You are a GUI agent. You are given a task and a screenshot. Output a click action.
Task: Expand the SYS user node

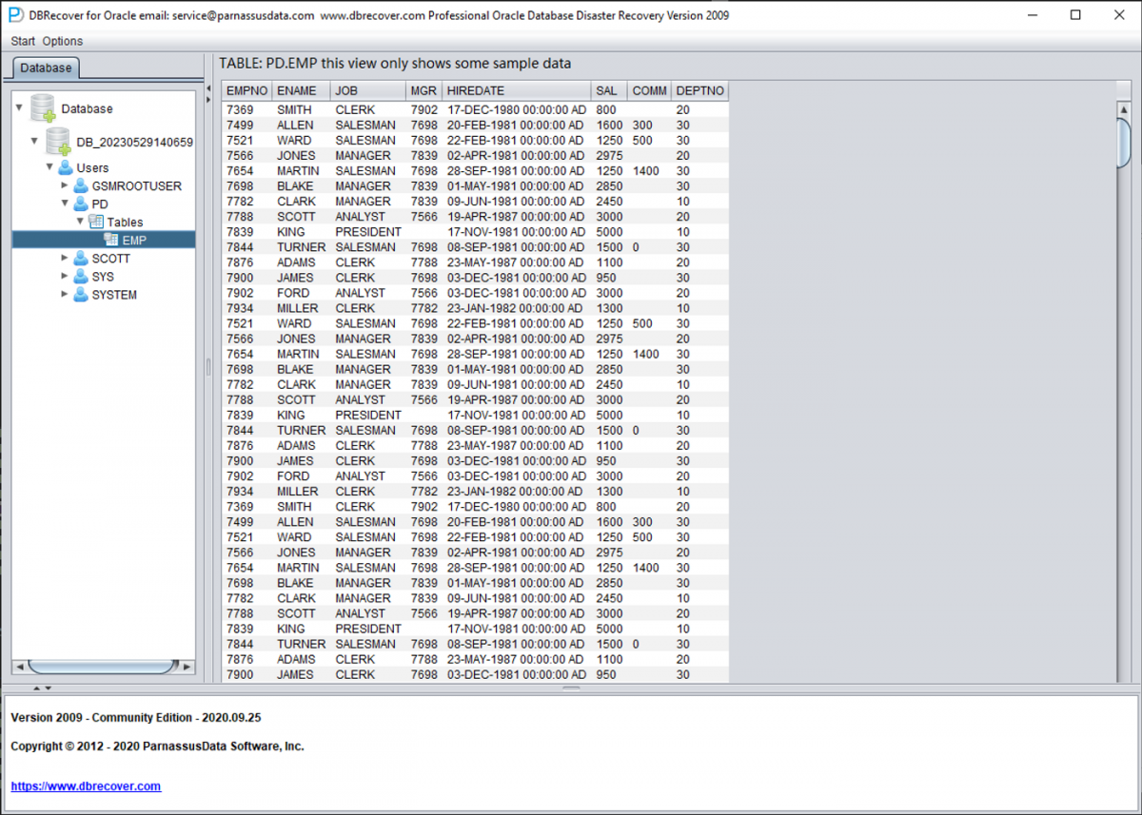[65, 276]
